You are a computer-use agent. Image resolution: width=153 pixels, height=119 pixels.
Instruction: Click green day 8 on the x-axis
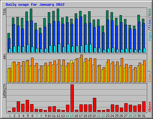pyautogui.click(x=41, y=116)
